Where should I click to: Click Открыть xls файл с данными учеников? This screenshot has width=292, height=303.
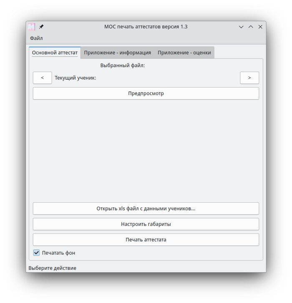146,208
